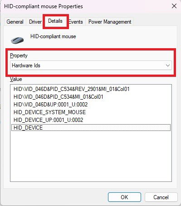Screen dimensions: 181x206
Task: Select the HID\VID_046D&PID_C534&MI_01&Col01 value
Action: [59, 97]
